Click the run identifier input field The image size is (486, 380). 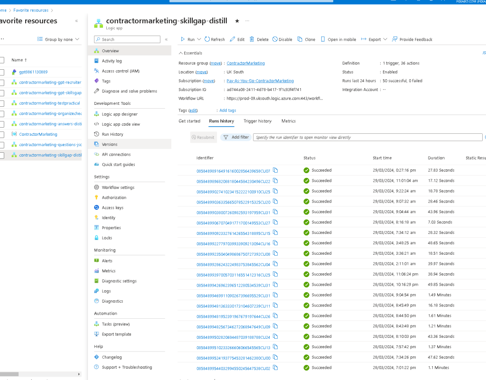(x=368, y=137)
